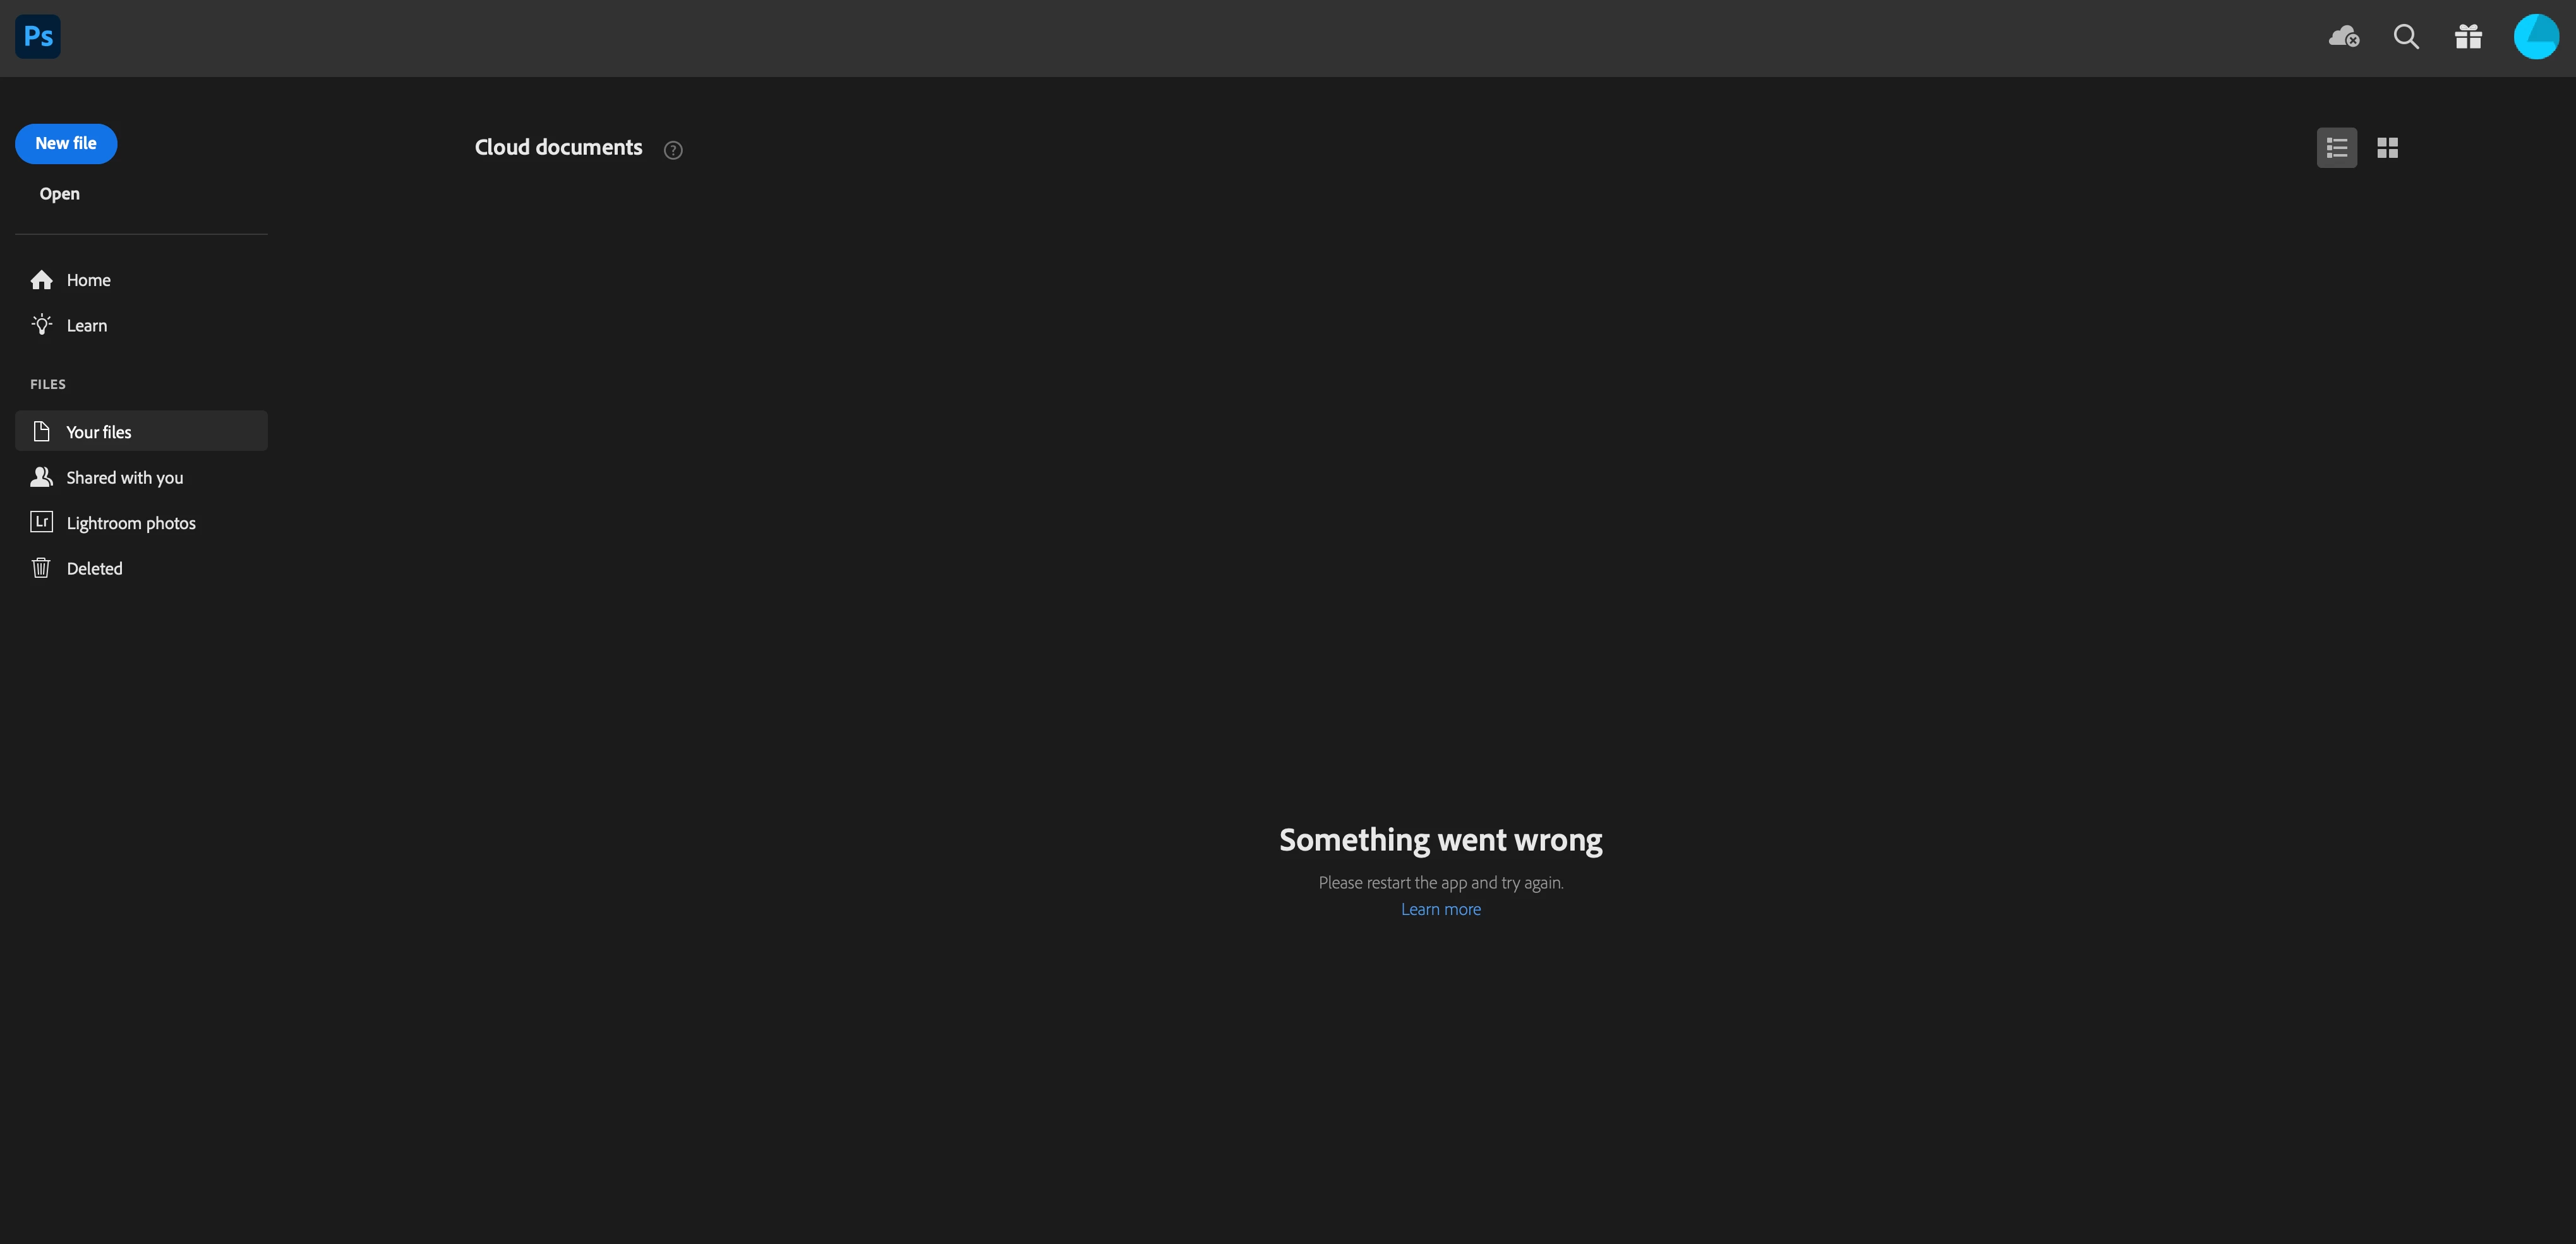Open Shared with you section
Screen dimensions: 2576x1244
pos(125,478)
